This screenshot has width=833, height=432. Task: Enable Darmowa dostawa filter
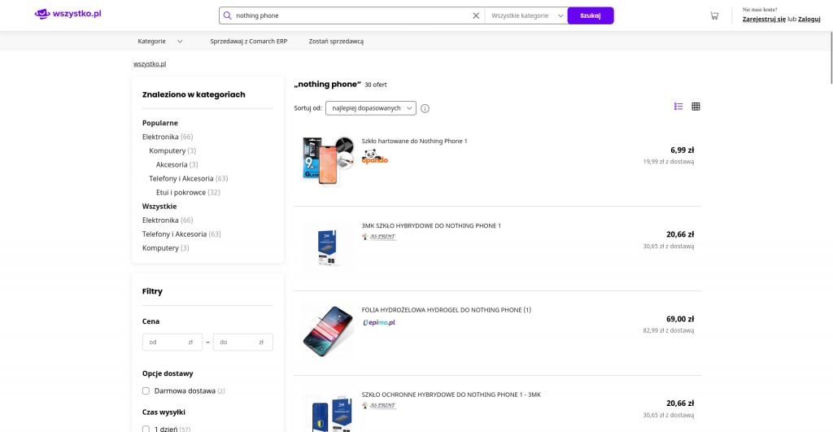pos(146,391)
